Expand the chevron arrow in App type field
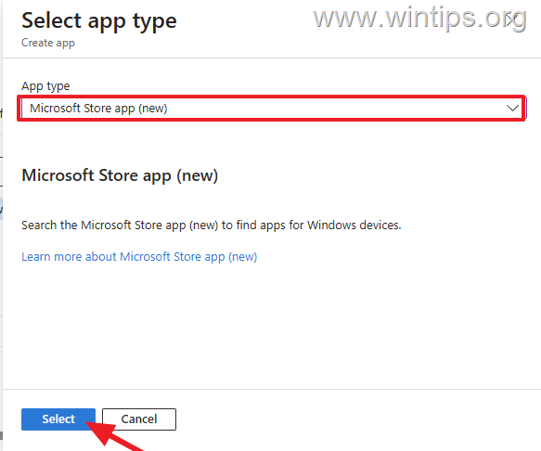Screen dimensions: 541x451 pyautogui.click(x=512, y=109)
